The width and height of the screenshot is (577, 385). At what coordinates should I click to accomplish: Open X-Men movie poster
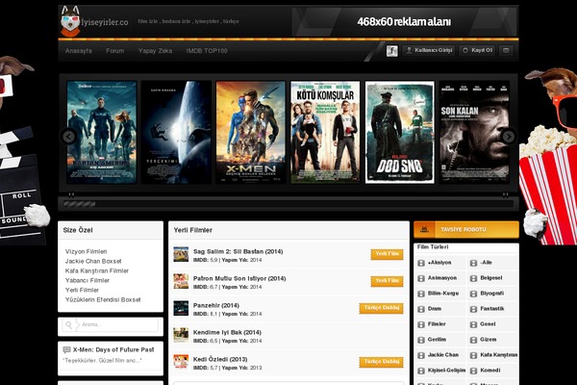click(251, 132)
